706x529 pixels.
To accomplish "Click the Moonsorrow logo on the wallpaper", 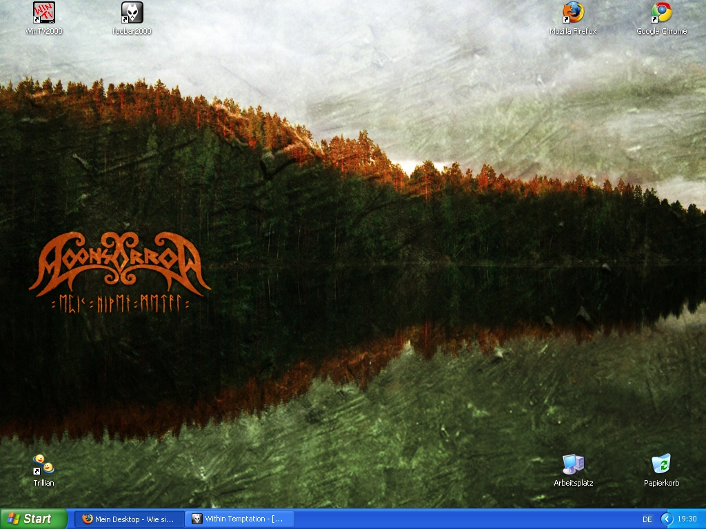I will [119, 263].
